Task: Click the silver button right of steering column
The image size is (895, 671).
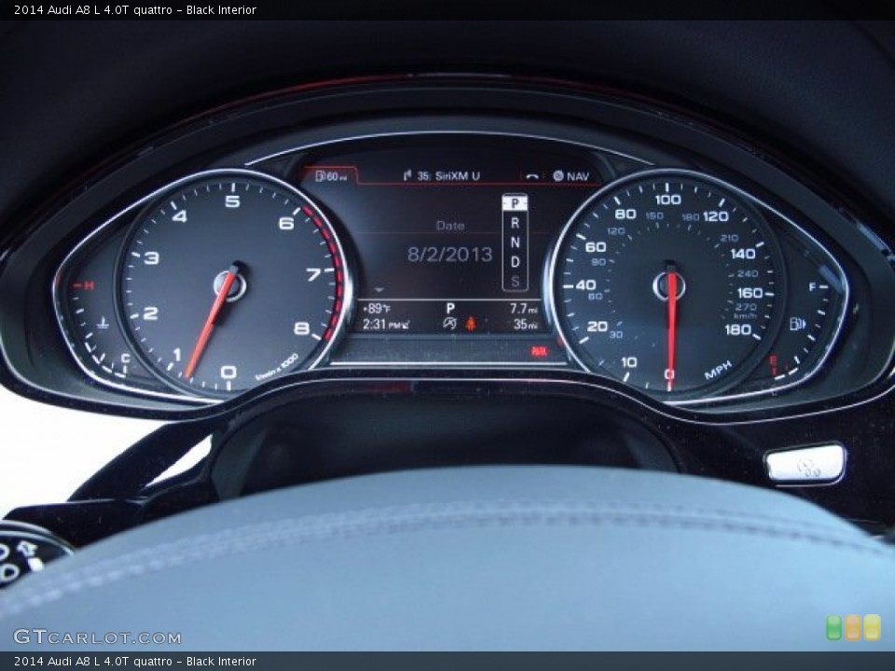Action: click(x=805, y=464)
